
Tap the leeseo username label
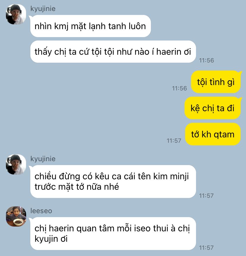[41, 211]
